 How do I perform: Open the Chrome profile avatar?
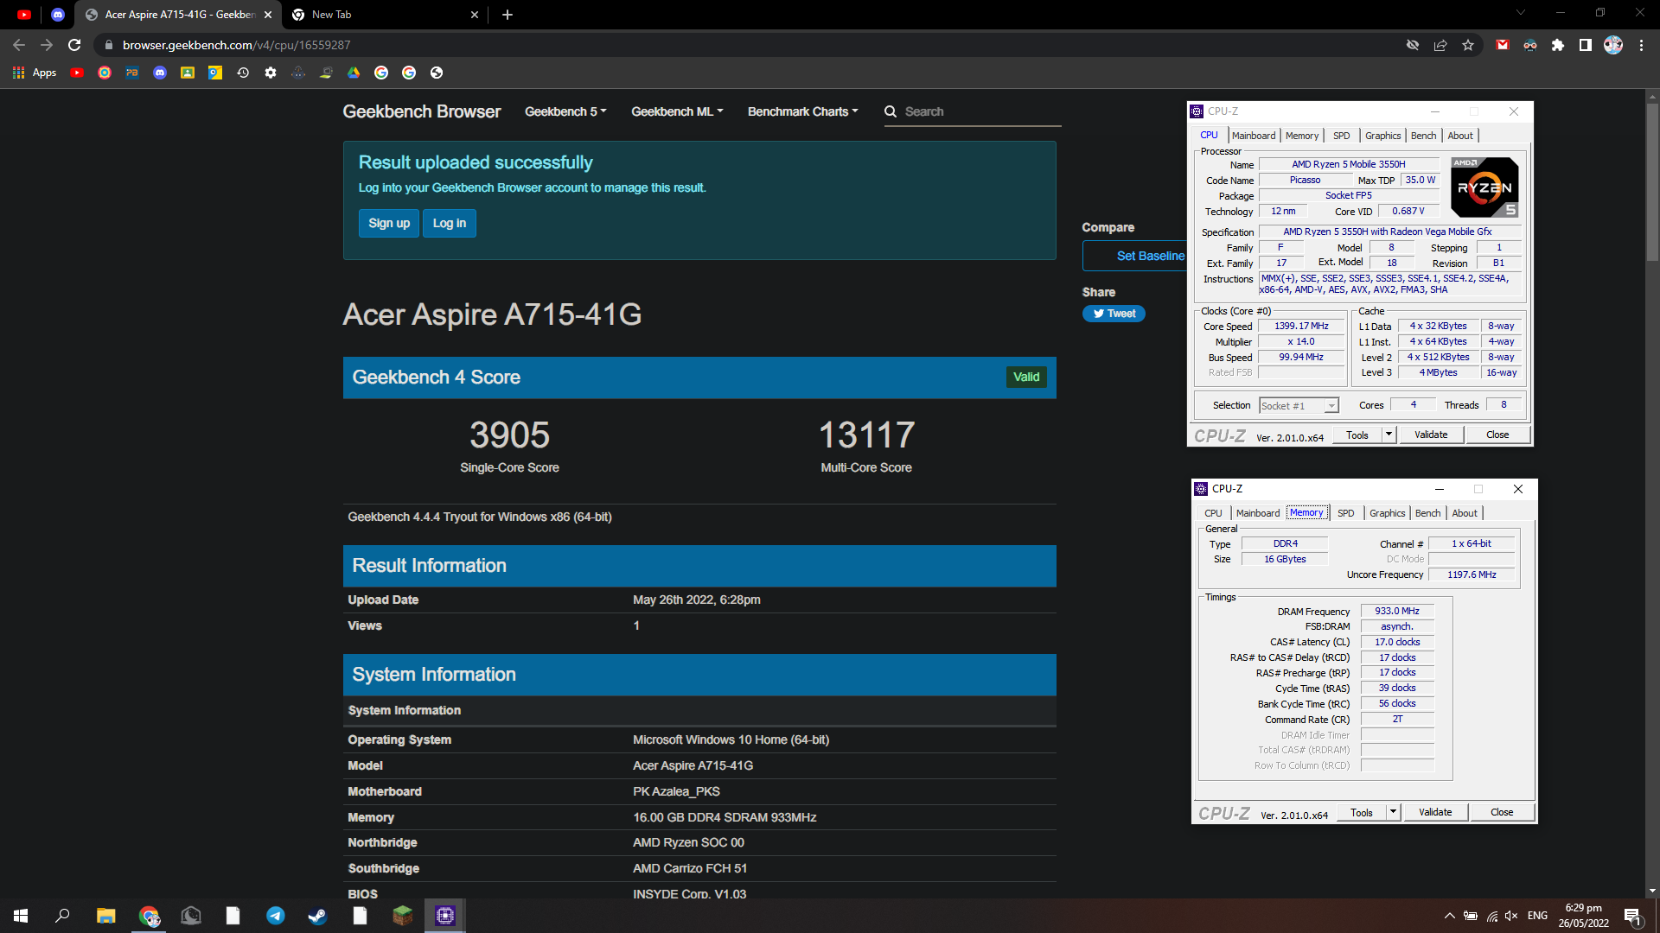(x=1613, y=45)
